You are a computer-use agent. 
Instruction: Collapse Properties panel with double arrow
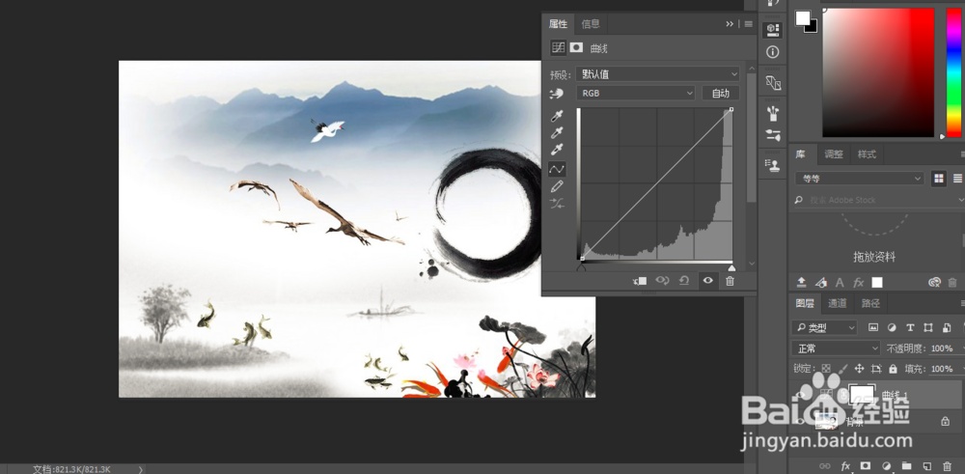tap(730, 24)
